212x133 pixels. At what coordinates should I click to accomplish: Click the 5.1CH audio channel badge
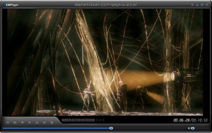coord(91,120)
